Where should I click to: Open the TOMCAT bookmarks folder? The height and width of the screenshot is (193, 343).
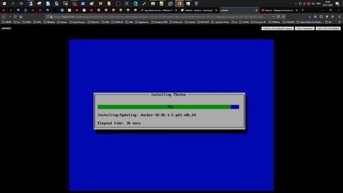pos(117,22)
